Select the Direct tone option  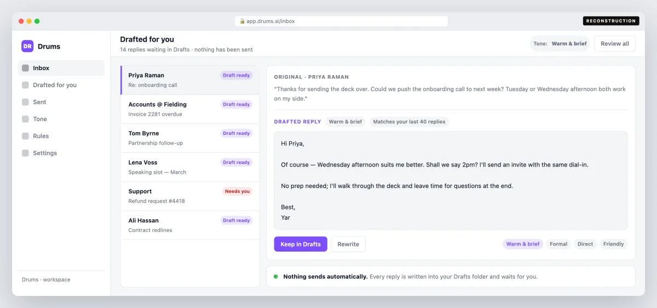tap(585, 244)
